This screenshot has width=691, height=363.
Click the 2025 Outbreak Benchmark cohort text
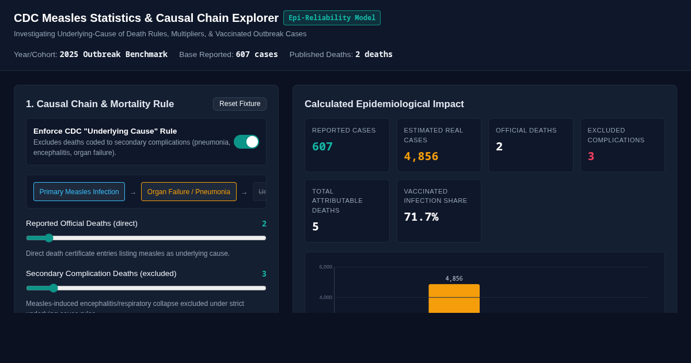pyautogui.click(x=113, y=54)
